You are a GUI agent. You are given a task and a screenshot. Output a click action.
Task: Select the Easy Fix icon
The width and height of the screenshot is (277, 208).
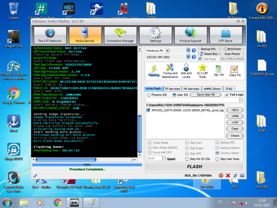(235, 70)
